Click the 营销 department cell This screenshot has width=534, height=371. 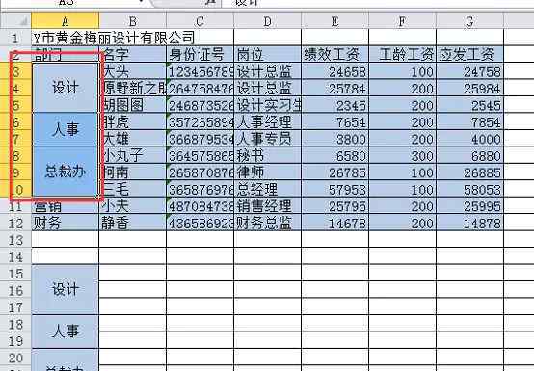pyautogui.click(x=65, y=206)
